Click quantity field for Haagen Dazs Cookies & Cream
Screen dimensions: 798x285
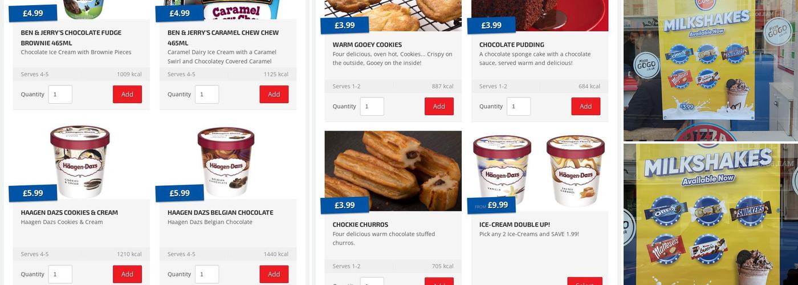pyautogui.click(x=60, y=274)
